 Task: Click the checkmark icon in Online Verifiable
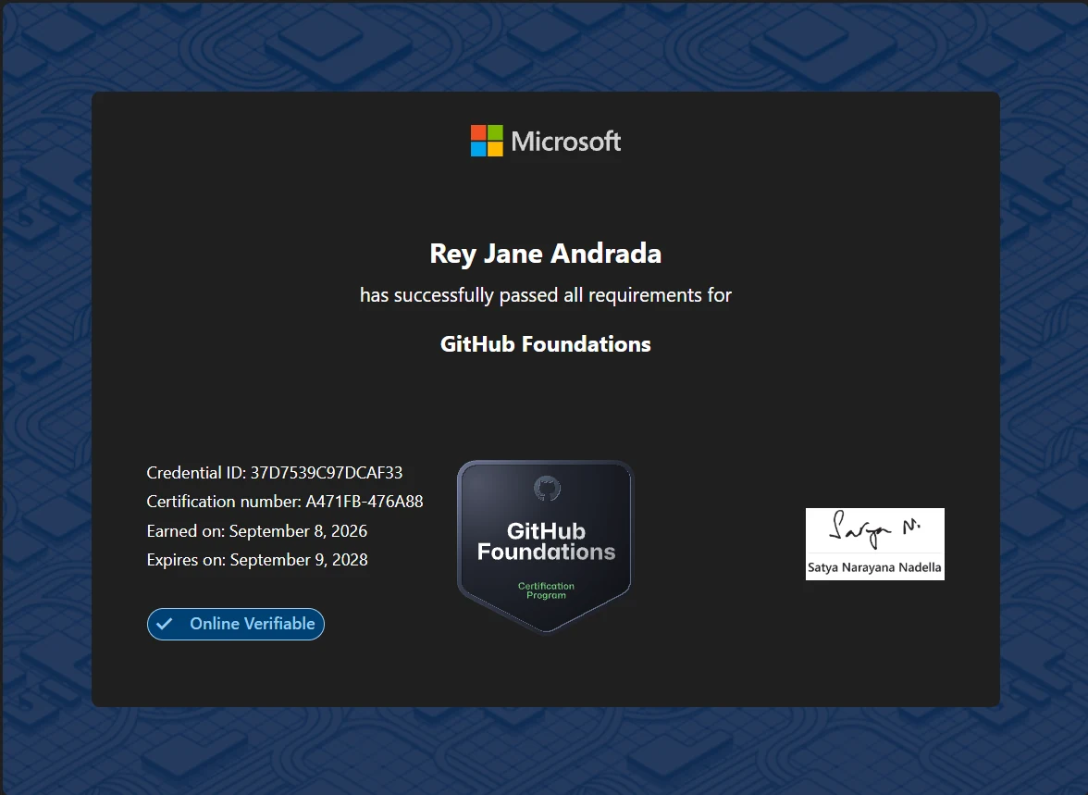pyautogui.click(x=165, y=624)
